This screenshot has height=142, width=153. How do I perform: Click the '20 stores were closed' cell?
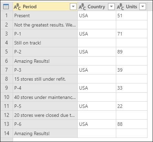click(45, 115)
